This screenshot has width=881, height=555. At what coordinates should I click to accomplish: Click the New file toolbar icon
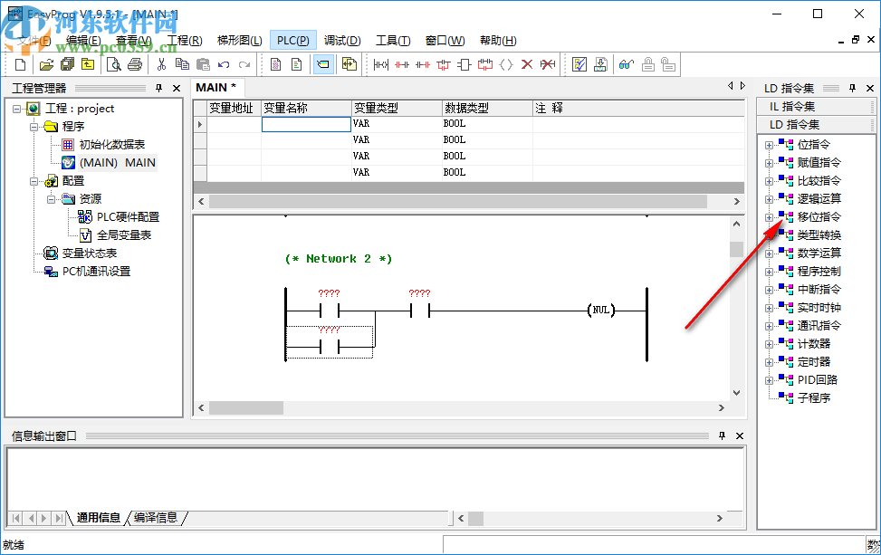(20, 64)
